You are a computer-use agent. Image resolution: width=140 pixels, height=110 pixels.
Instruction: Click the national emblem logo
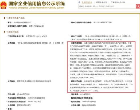click(3, 5)
